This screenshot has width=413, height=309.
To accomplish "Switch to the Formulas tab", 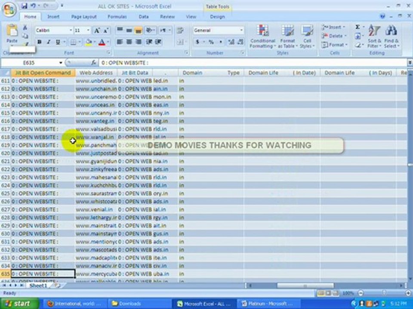I will pyautogui.click(x=117, y=17).
